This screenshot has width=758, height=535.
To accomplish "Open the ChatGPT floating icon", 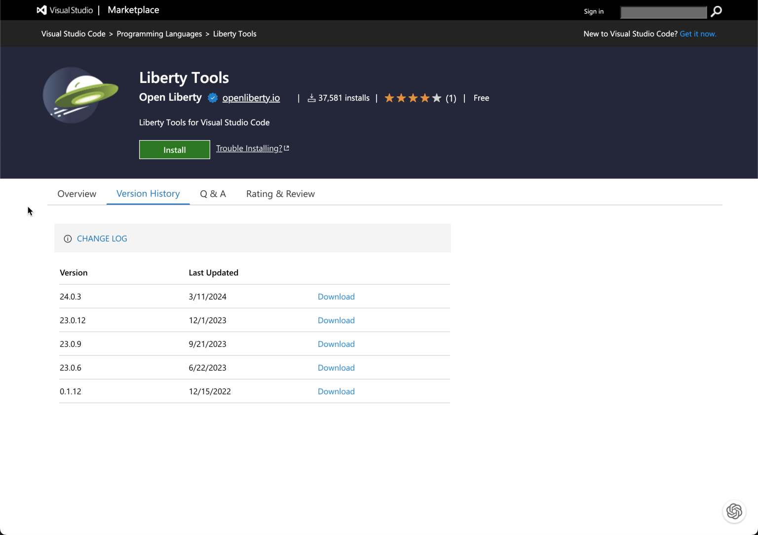I will pos(734,511).
